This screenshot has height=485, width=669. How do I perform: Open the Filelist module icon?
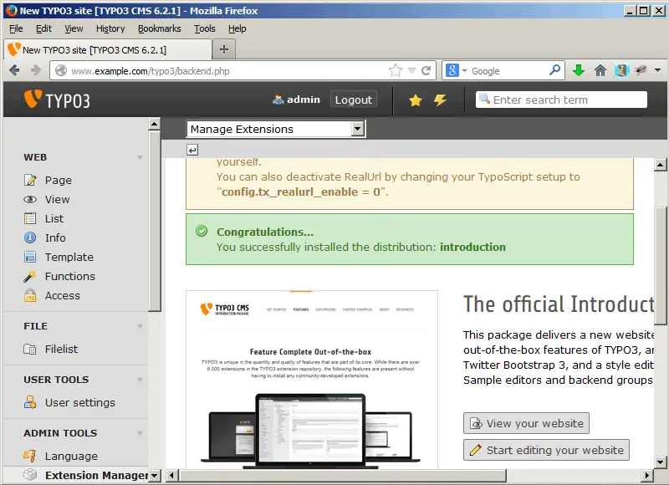pyautogui.click(x=30, y=349)
